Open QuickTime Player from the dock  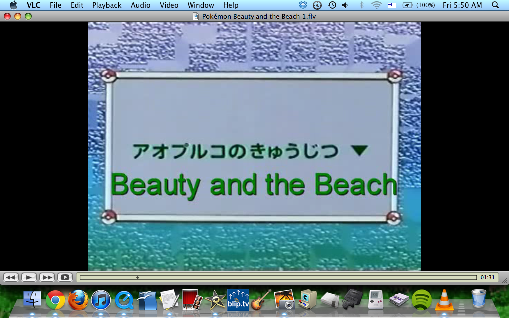click(124, 300)
